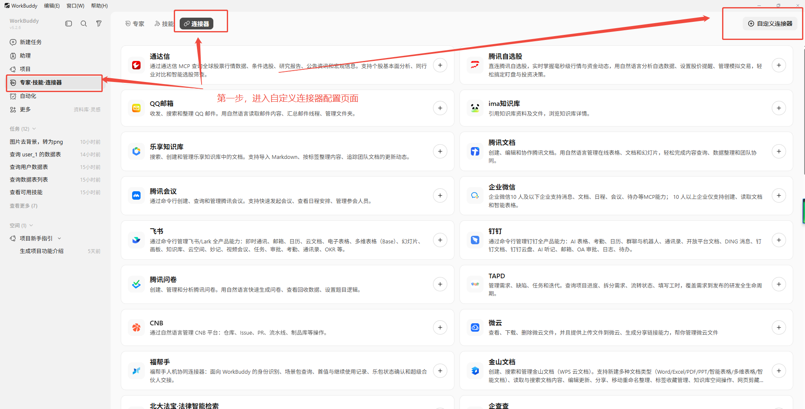Open 更多 in sidebar
805x409 pixels.
[x=25, y=109]
